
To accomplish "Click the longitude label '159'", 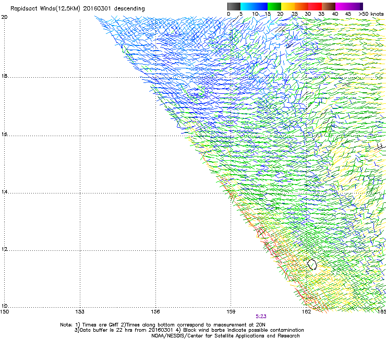I will tap(231, 312).
